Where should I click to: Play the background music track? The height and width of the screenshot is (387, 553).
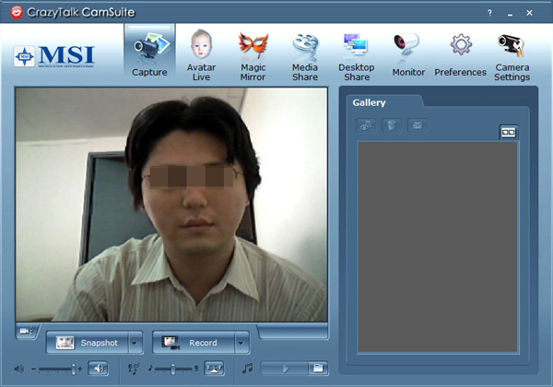pyautogui.click(x=285, y=369)
